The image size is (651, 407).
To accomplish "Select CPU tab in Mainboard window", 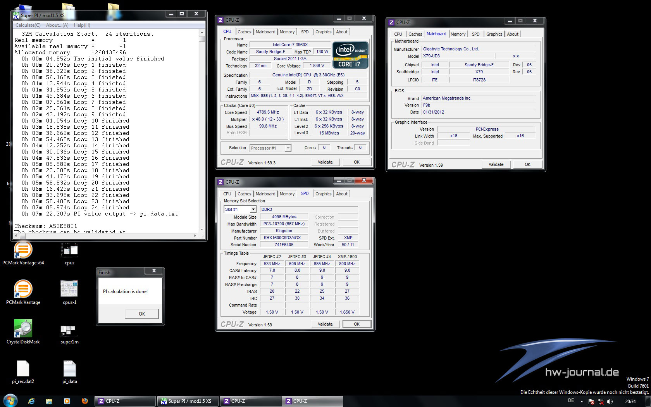I will click(x=398, y=34).
